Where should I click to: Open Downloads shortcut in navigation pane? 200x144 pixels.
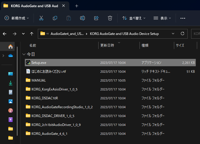click(x=11, y=83)
